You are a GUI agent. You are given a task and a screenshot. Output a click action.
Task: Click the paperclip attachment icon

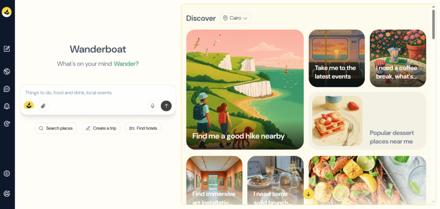pos(43,106)
